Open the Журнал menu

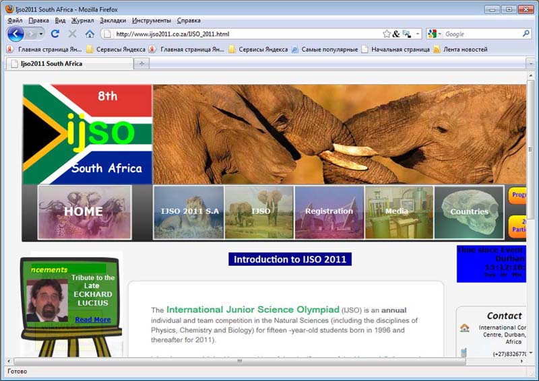coord(82,21)
